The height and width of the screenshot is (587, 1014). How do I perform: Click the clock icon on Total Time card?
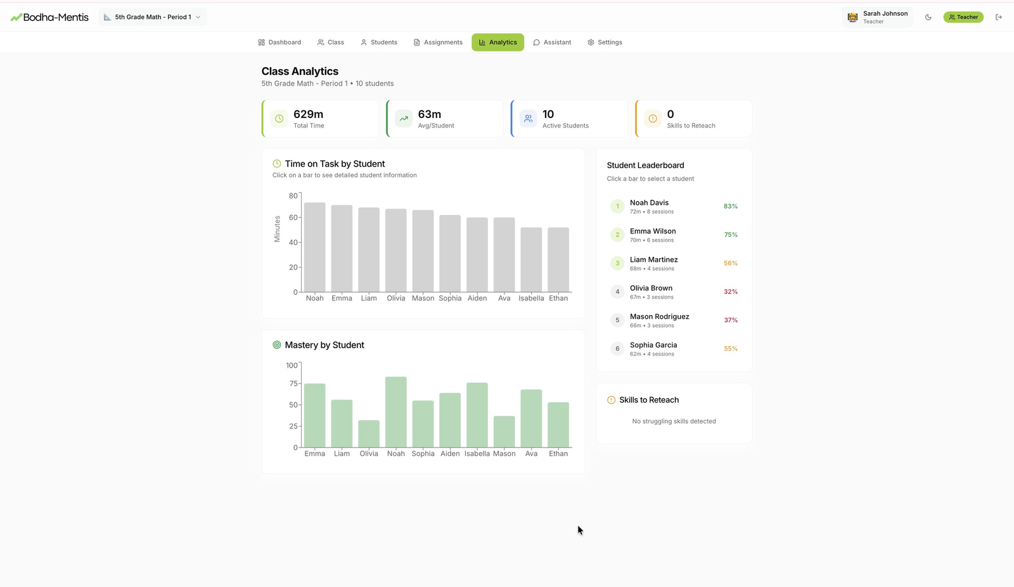279,119
